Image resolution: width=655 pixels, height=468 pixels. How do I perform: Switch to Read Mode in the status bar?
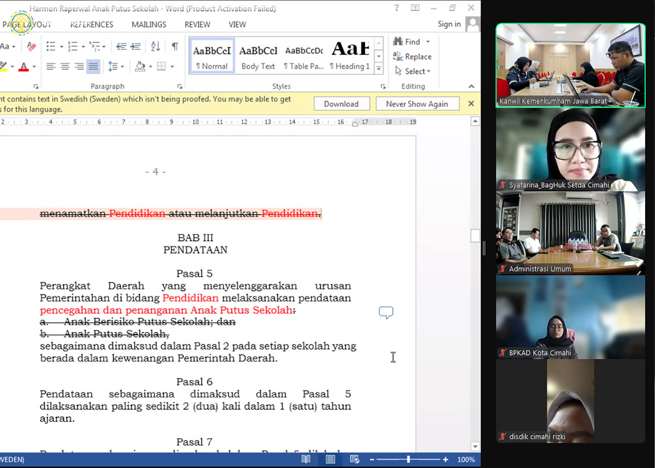click(306, 459)
